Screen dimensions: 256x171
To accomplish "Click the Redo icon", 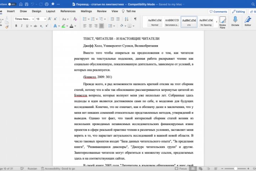I will coord(41,4).
